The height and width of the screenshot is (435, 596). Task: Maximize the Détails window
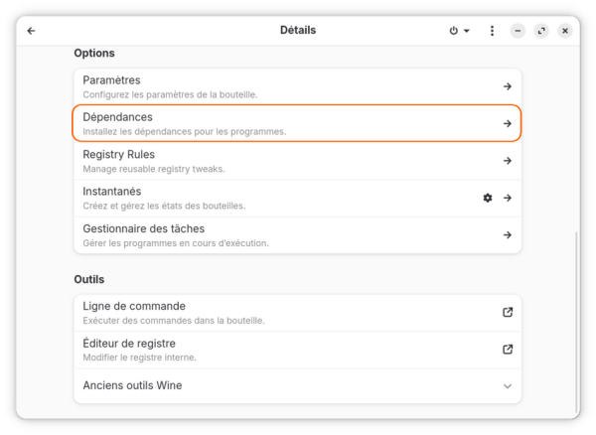point(541,31)
